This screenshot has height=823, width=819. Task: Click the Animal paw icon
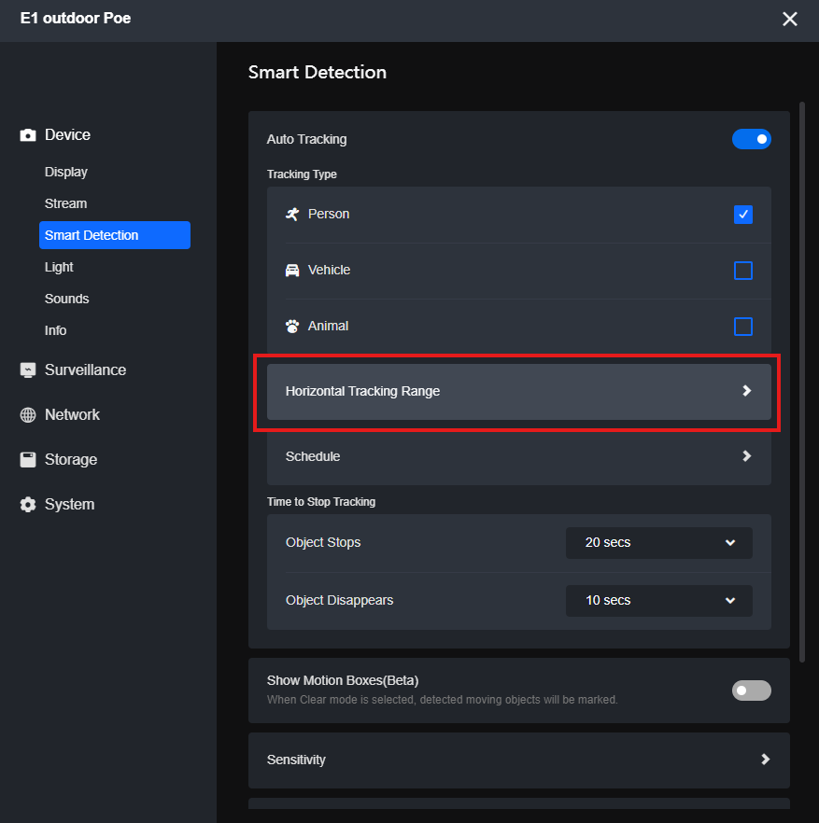pyautogui.click(x=292, y=326)
